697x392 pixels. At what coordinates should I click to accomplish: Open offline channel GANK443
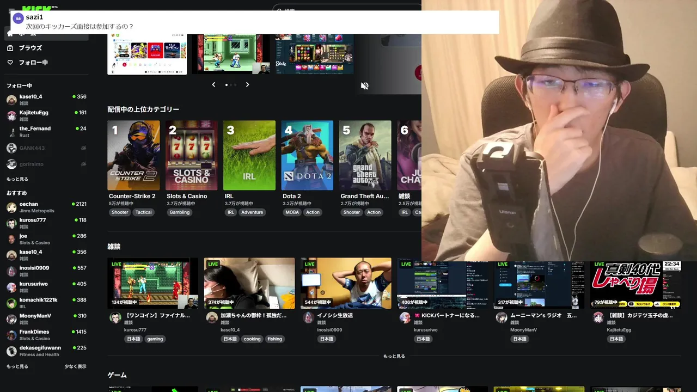[46, 148]
